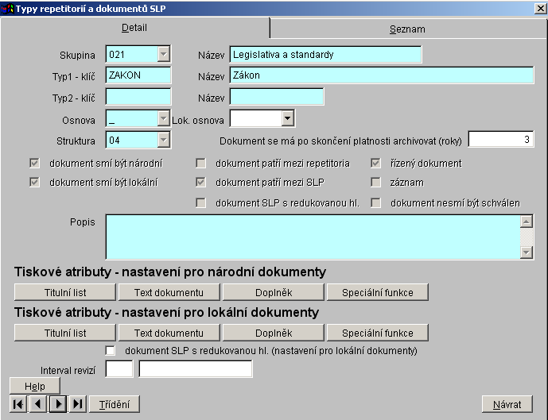Open the Skupina dropdown
Screen dimensions: 548x420
164,55
